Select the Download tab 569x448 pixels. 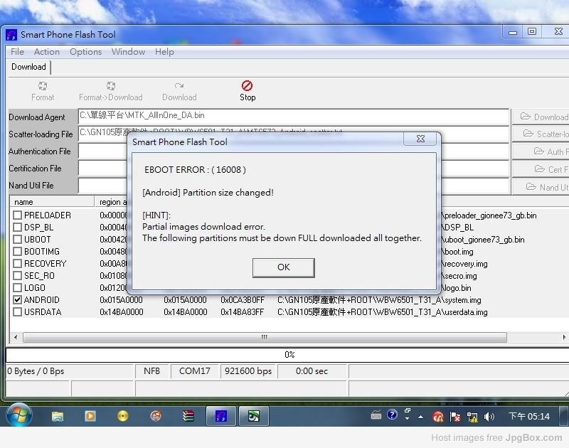(28, 67)
